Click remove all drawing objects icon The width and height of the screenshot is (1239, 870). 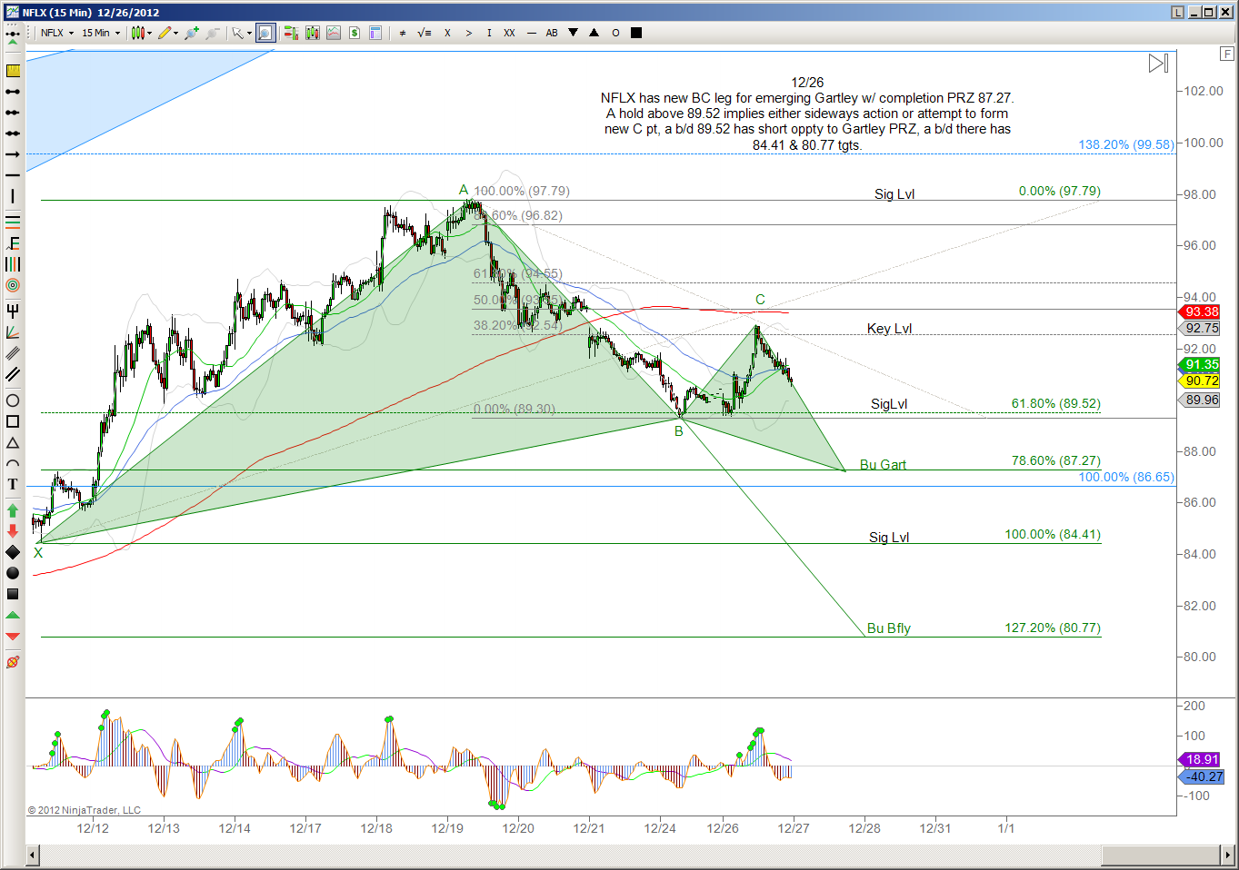pyautogui.click(x=13, y=662)
